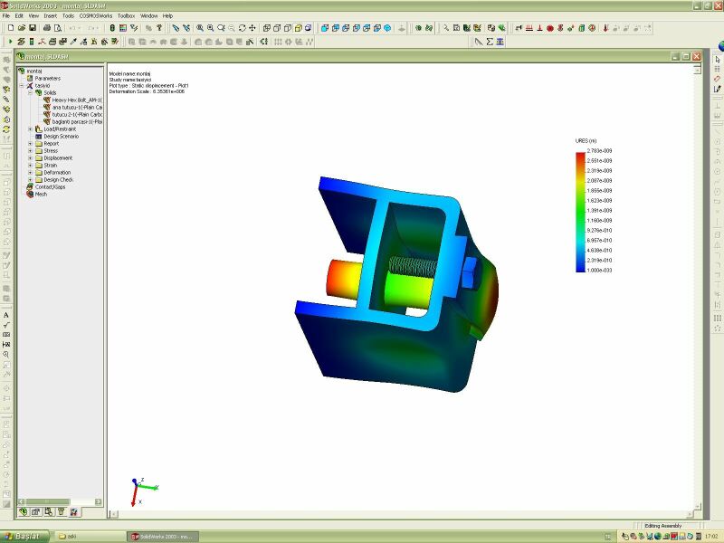
Task: Click the Save icon in the toolbar
Action: (33, 28)
